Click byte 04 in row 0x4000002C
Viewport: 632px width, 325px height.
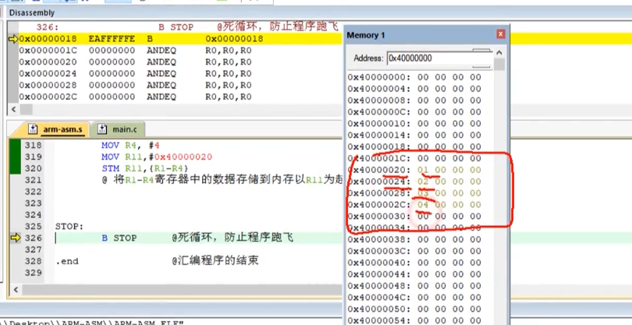click(423, 205)
